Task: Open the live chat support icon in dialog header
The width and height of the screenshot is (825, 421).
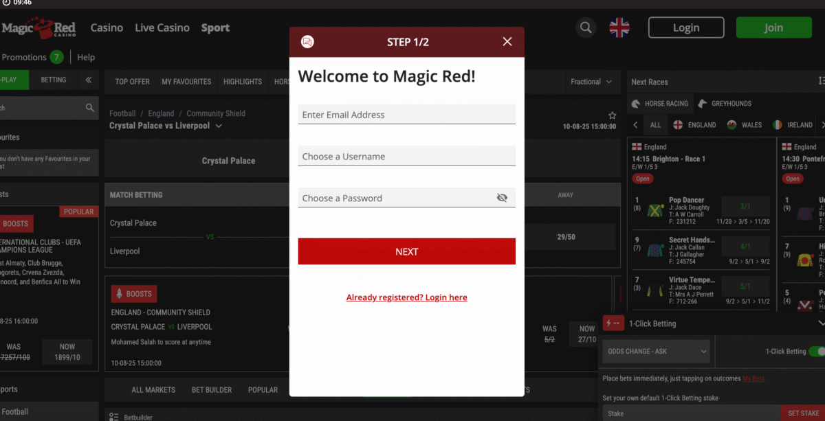Action: (x=307, y=42)
